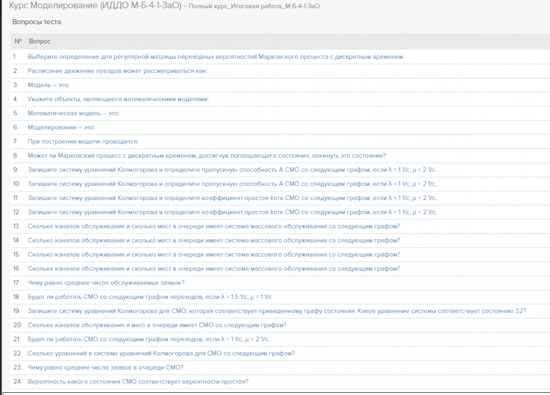Open question 8 about поглощающего состояния

coord(207,155)
